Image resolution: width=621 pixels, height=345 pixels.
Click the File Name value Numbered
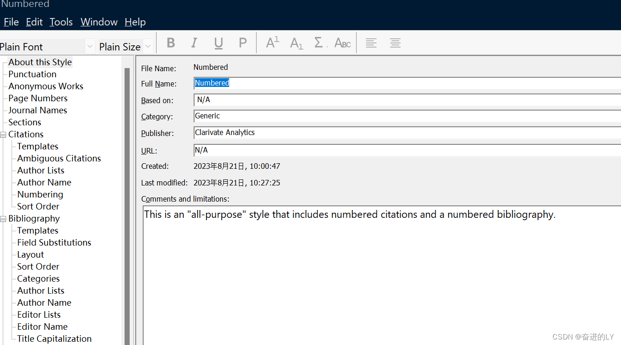pos(211,67)
